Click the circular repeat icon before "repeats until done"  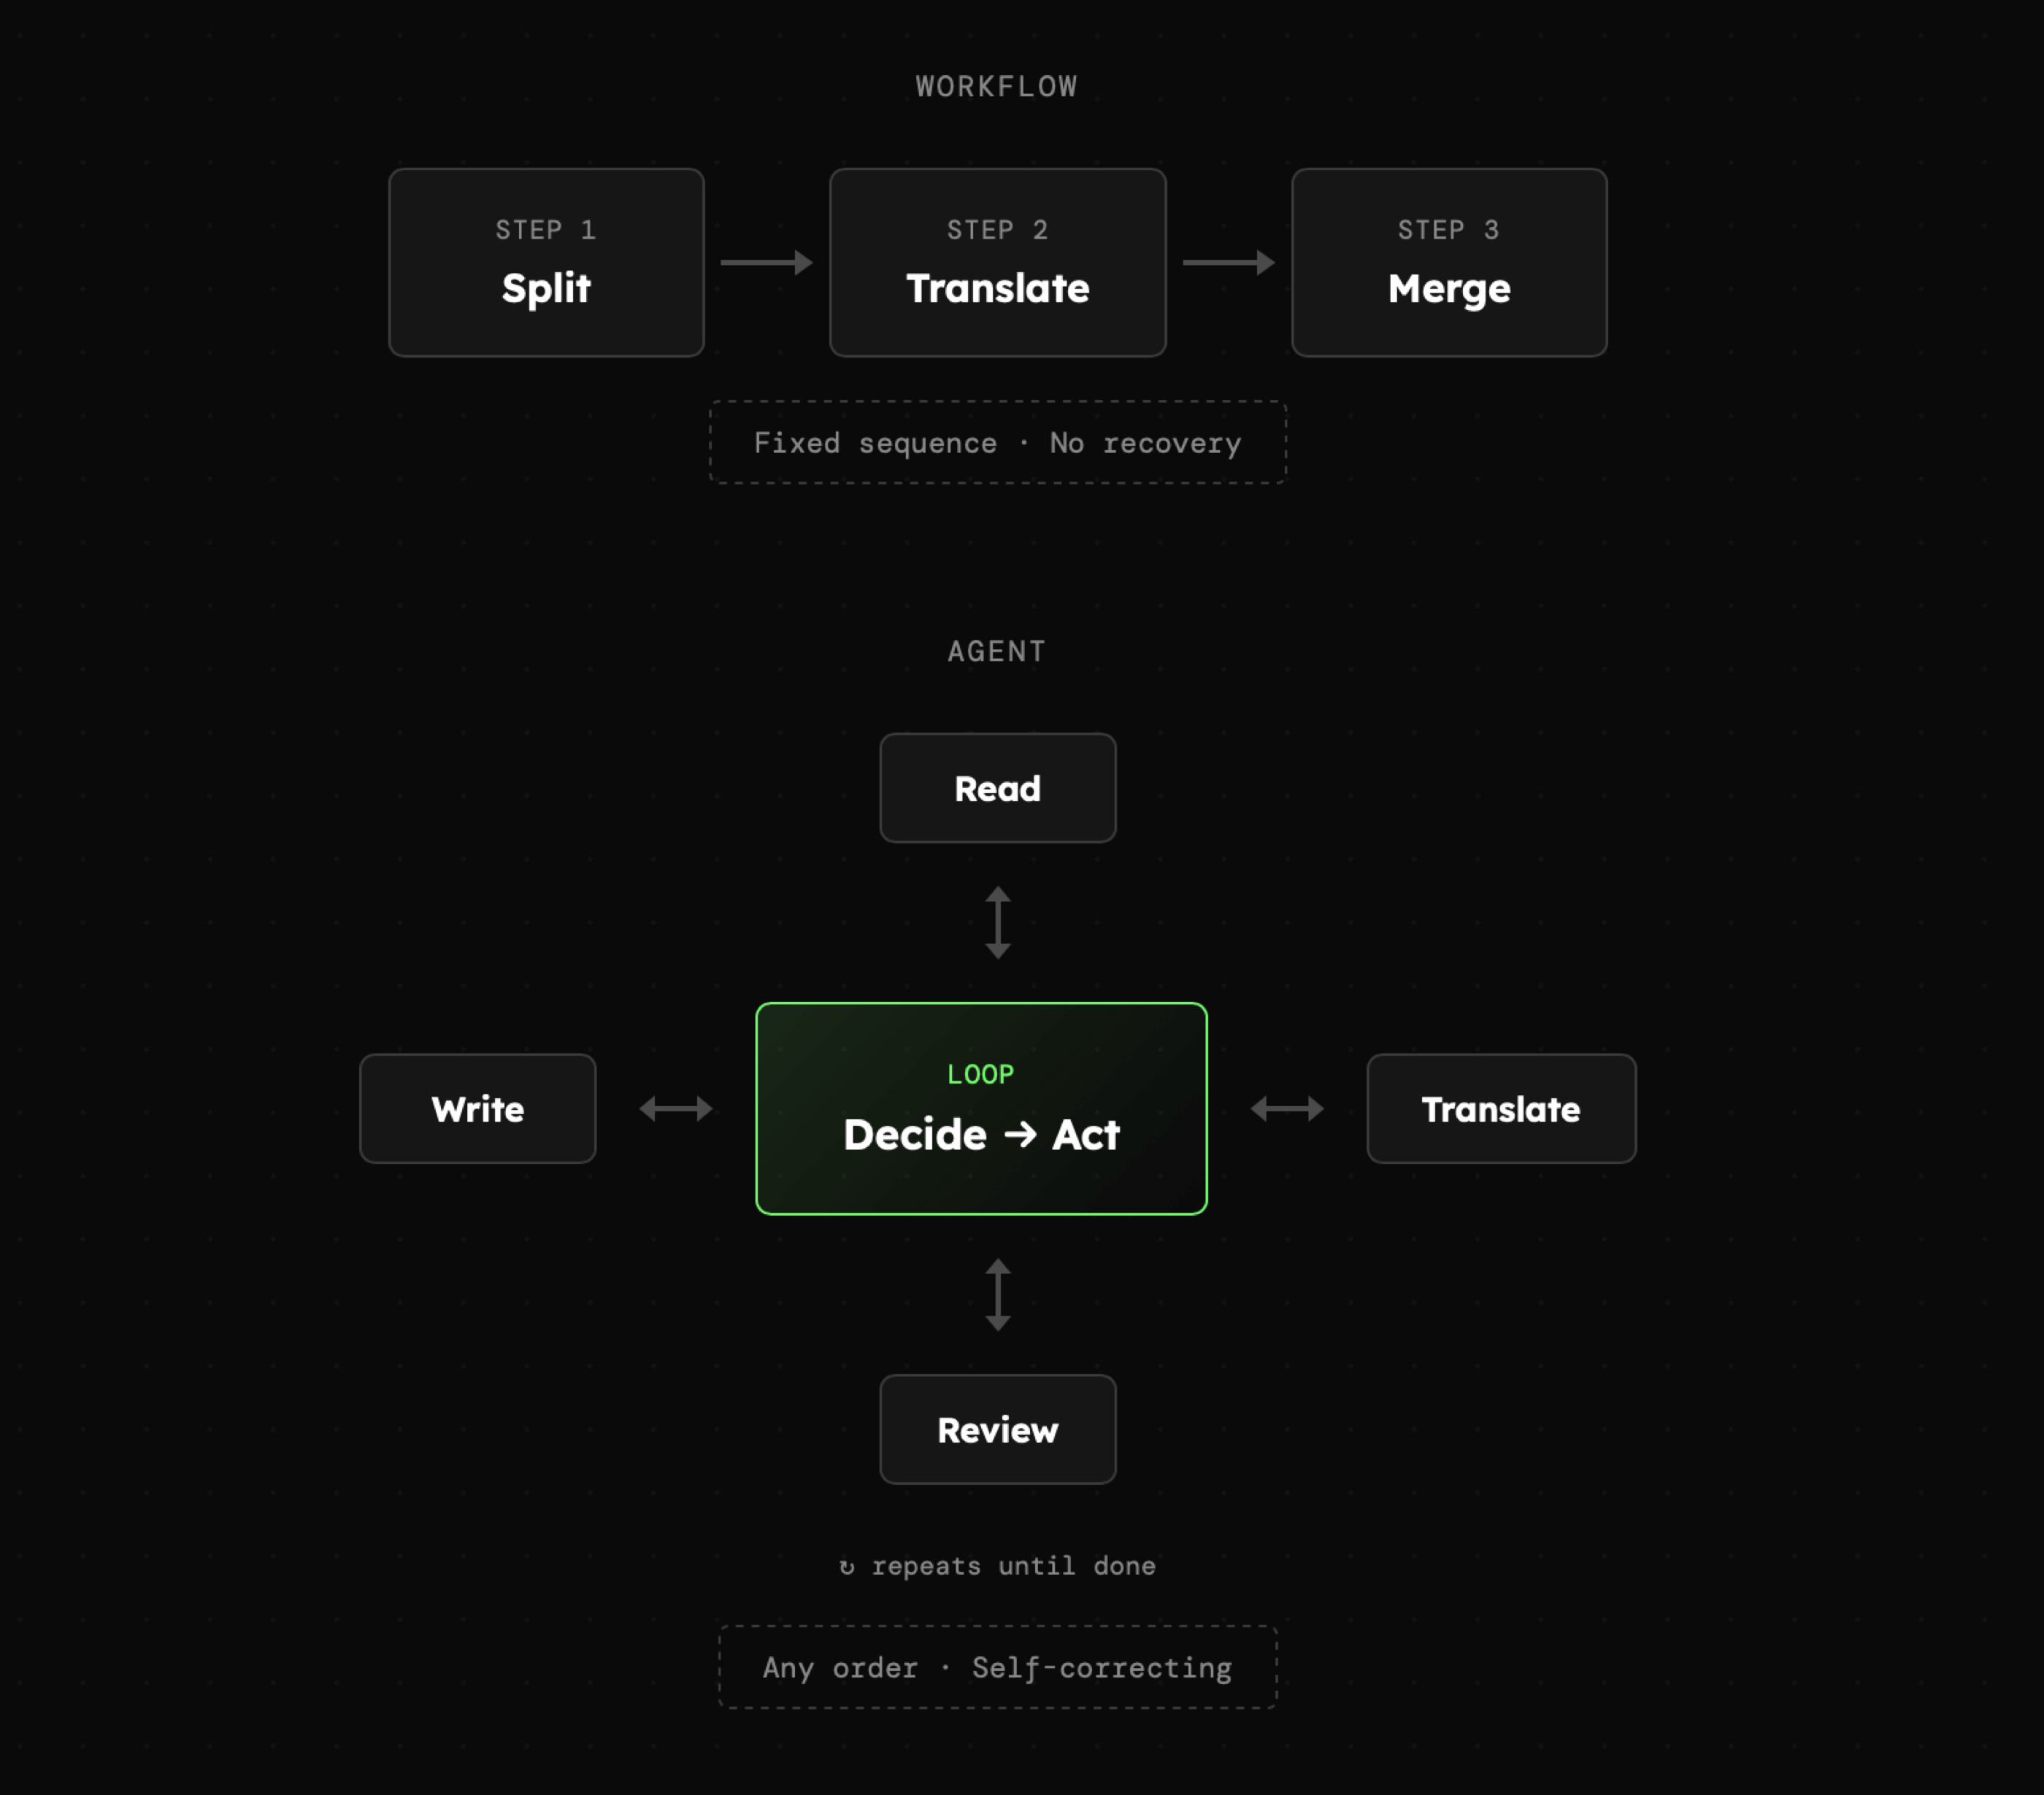(847, 1567)
